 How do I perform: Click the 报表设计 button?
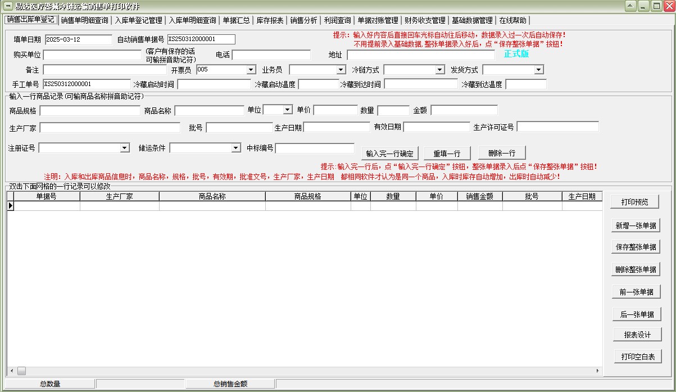coord(637,334)
